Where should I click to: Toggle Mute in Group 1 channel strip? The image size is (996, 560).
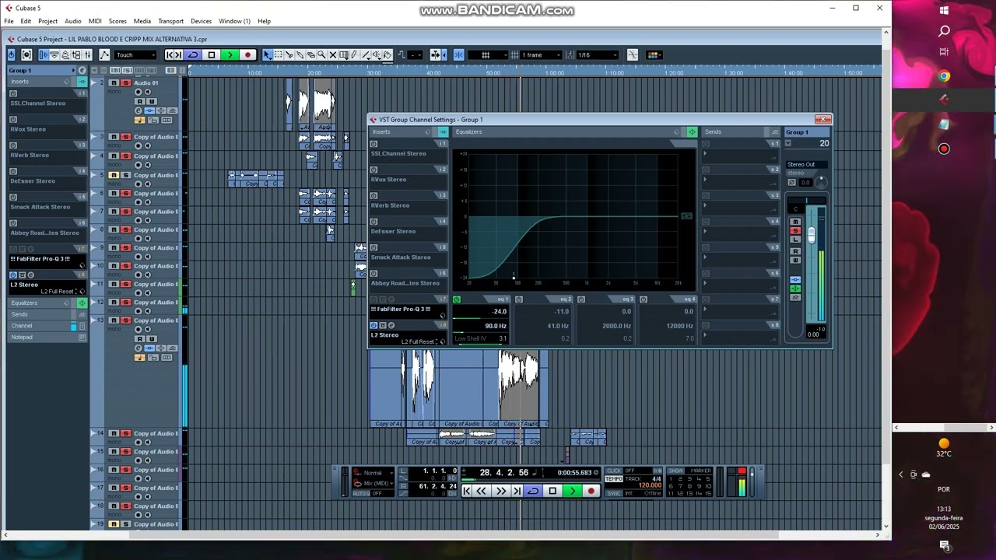pos(797,222)
